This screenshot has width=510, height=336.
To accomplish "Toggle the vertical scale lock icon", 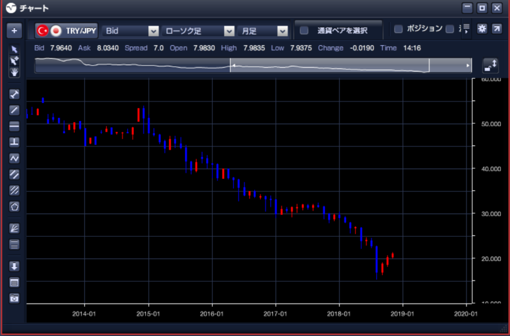I will [x=491, y=65].
